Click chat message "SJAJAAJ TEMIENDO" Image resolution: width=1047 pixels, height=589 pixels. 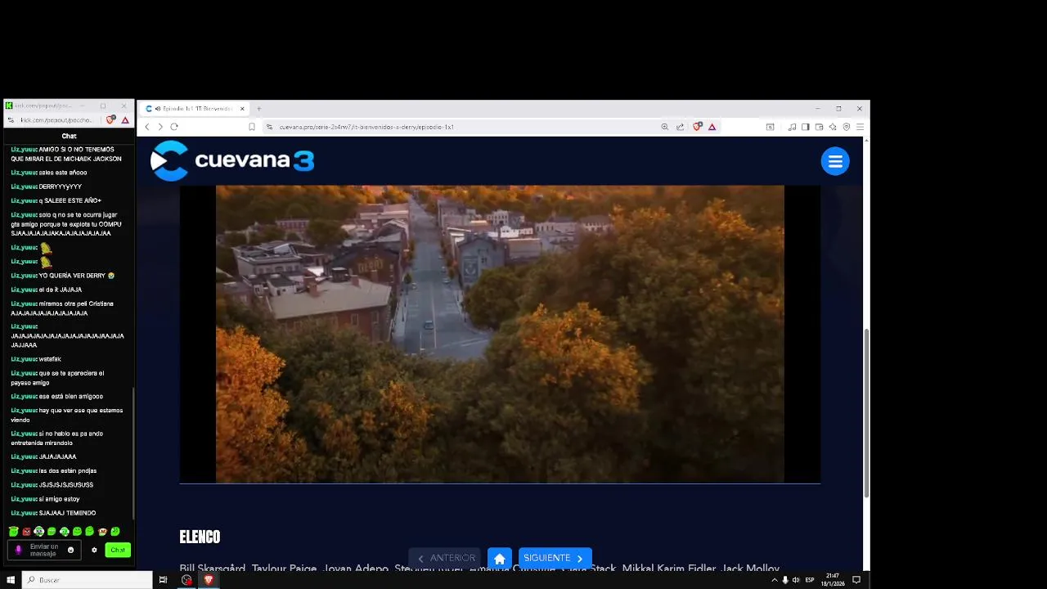(67, 513)
